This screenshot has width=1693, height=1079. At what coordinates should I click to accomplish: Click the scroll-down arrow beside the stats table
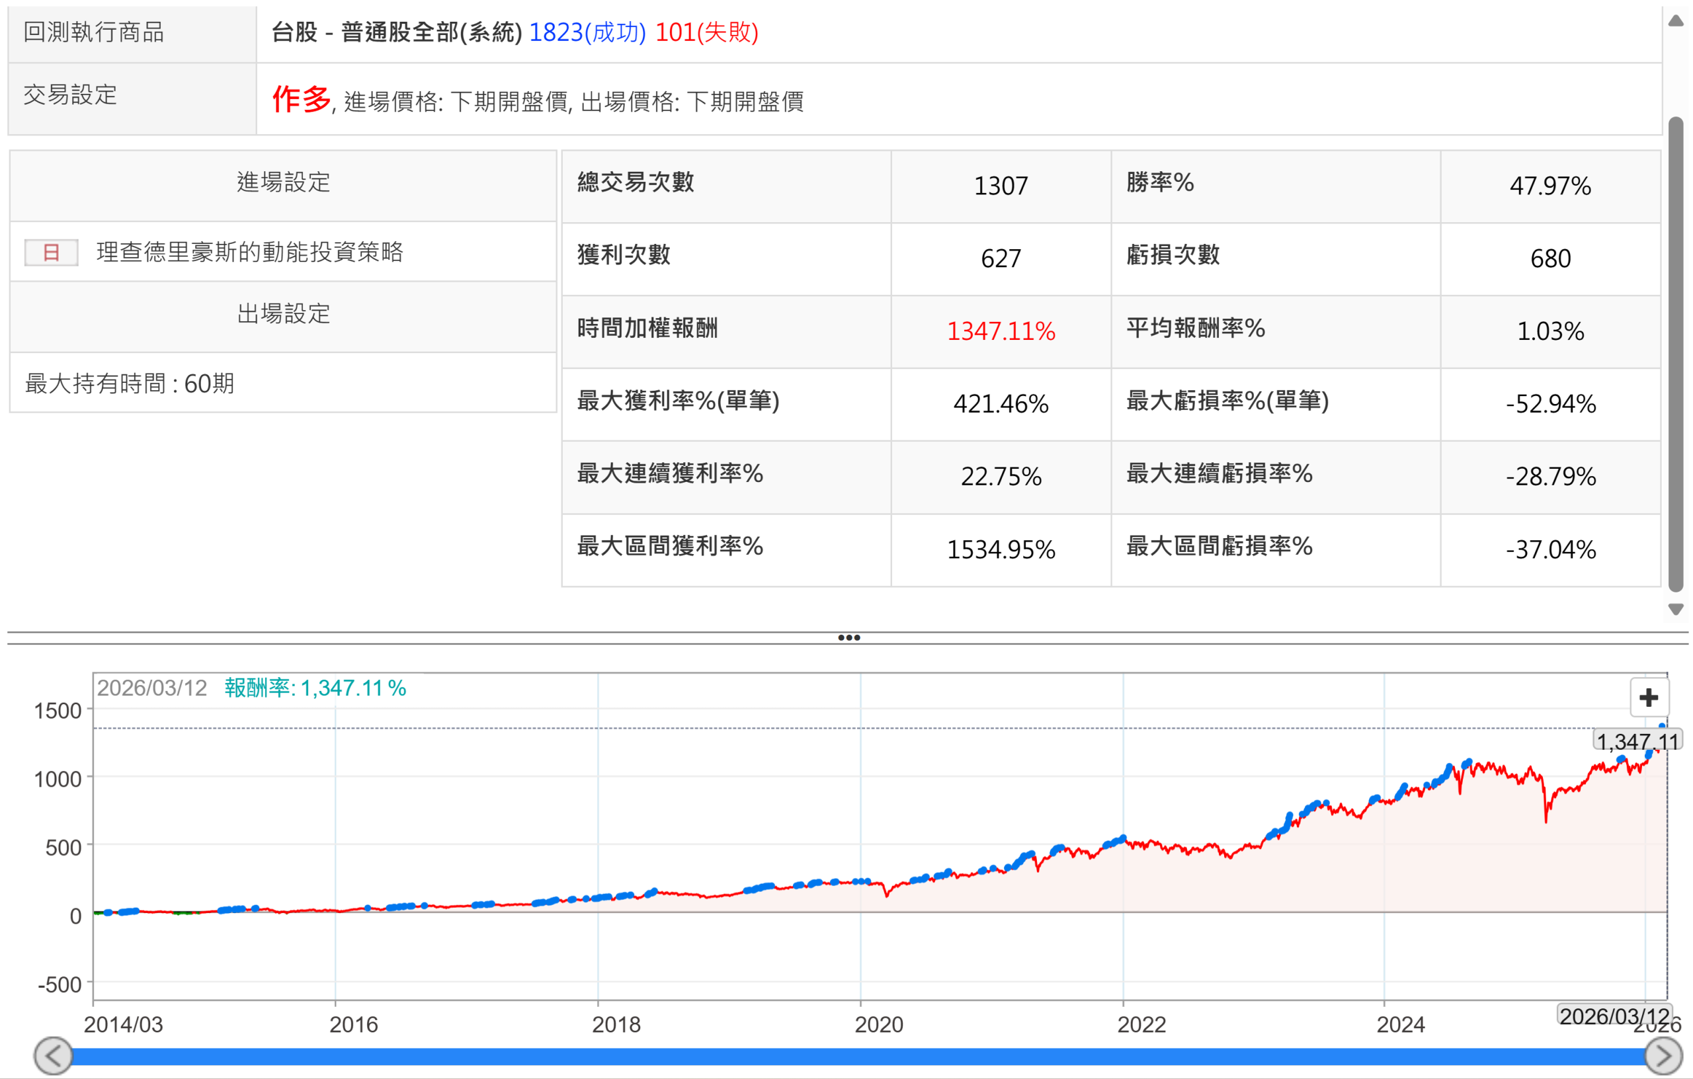1675,609
